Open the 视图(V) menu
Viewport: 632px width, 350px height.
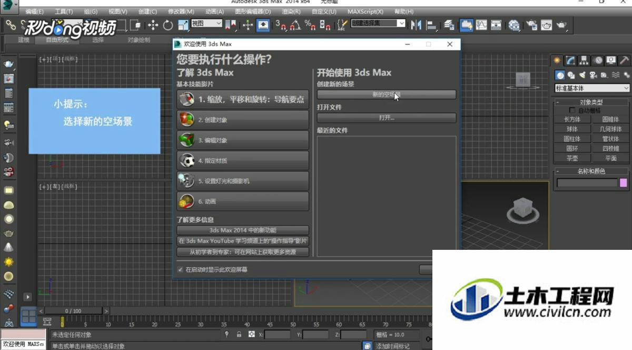tap(117, 11)
